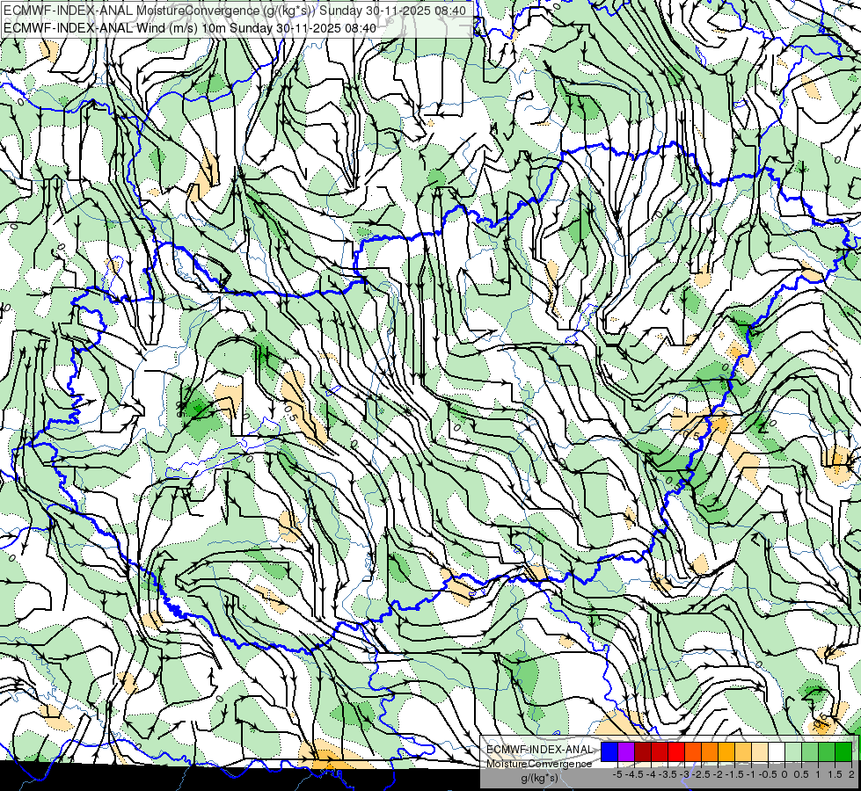The width and height of the screenshot is (861, 791).
Task: Click the legend's -0.5 tick label
Action: coord(768,774)
